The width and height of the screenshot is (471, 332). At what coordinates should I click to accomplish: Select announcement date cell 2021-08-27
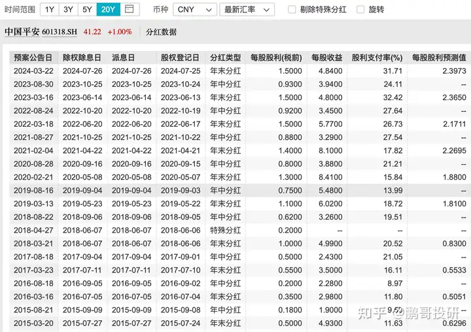[33, 137]
